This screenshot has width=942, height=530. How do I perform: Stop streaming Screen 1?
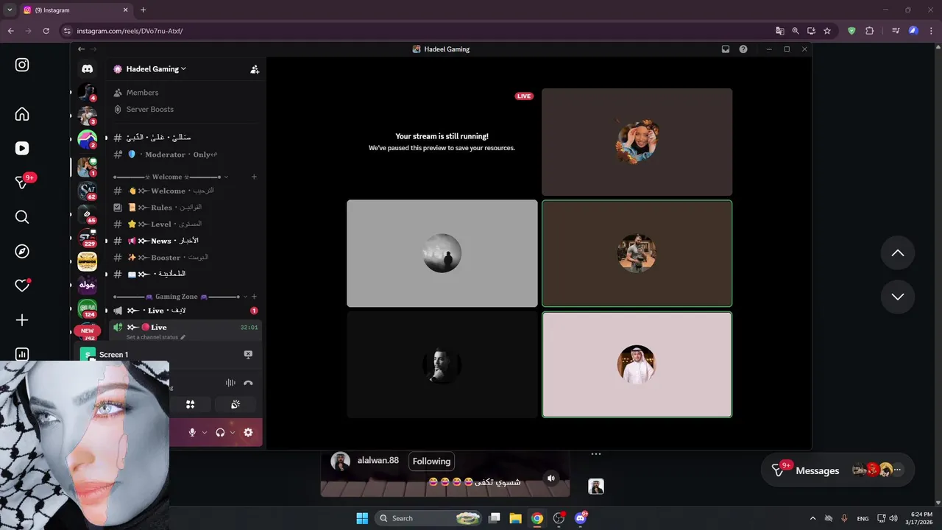[248, 354]
